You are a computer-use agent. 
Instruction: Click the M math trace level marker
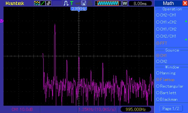(x=2, y=21)
